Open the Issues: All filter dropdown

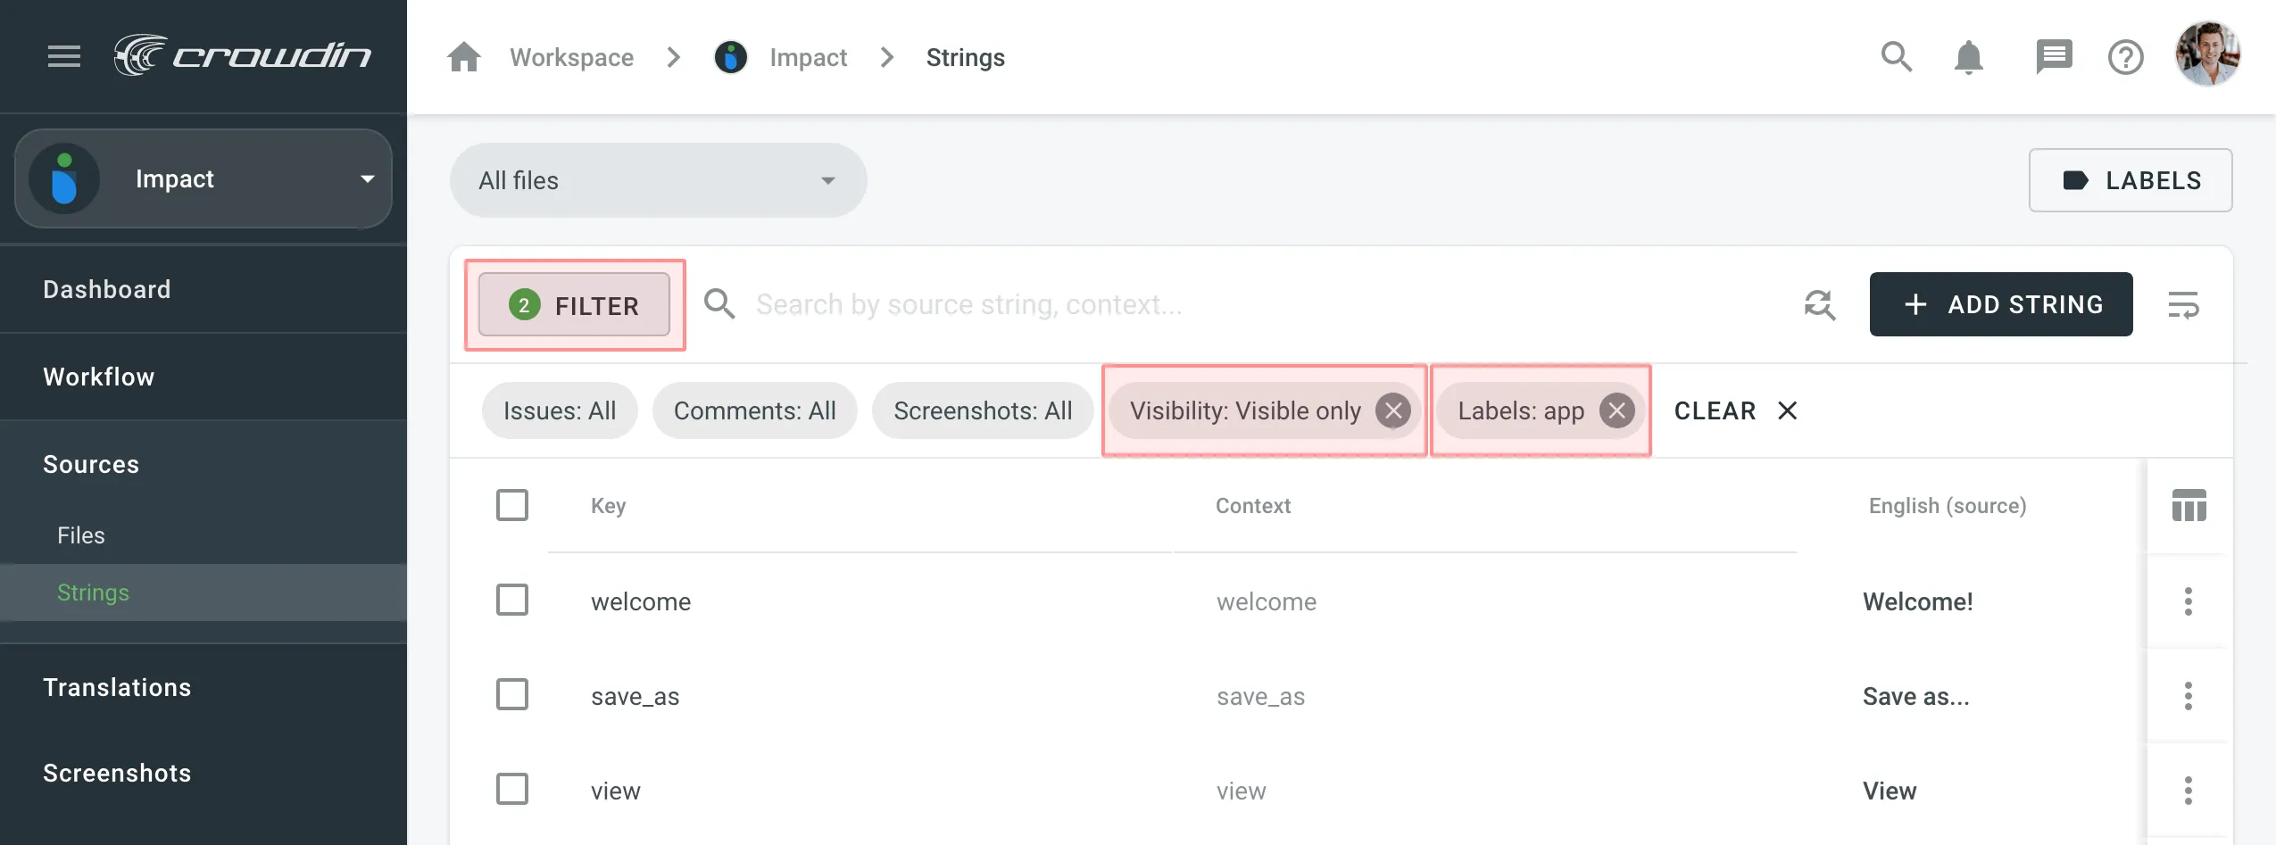(x=559, y=410)
